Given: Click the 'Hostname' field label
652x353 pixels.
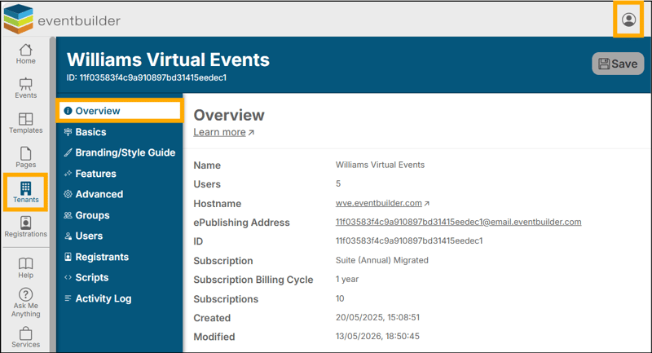Looking at the screenshot, I should pos(217,204).
